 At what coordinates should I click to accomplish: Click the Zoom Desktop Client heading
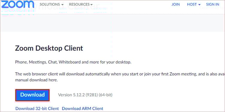point(49,48)
